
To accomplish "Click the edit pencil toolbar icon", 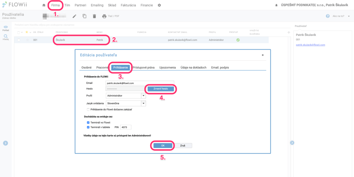I will click(74, 16).
